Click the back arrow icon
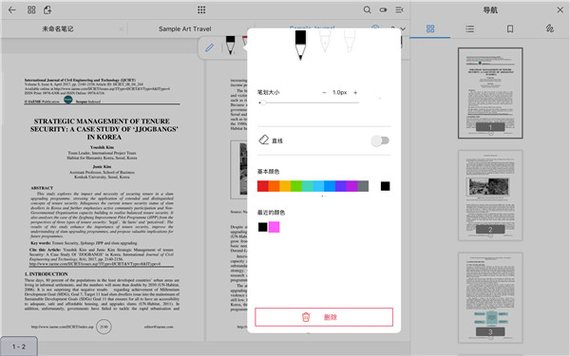570x356 pixels. point(12,9)
